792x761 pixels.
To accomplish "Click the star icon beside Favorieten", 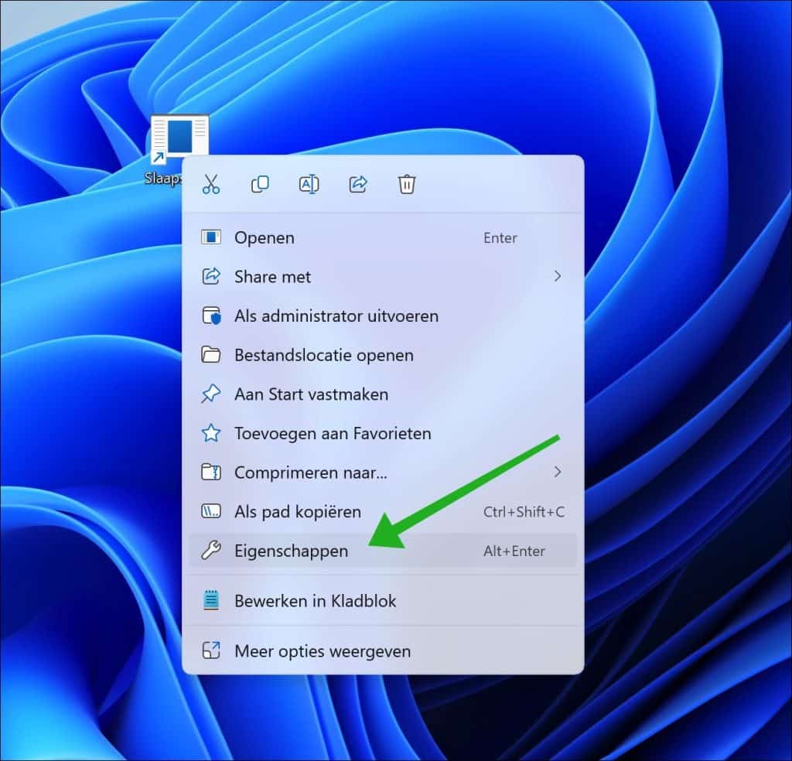I will click(x=210, y=433).
